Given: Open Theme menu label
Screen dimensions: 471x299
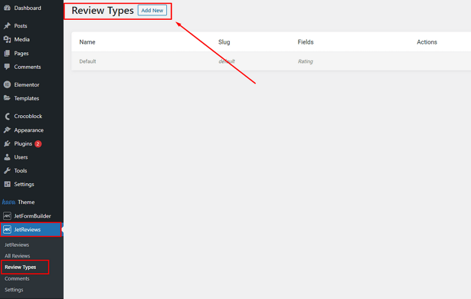Looking at the screenshot, I should (x=26, y=202).
